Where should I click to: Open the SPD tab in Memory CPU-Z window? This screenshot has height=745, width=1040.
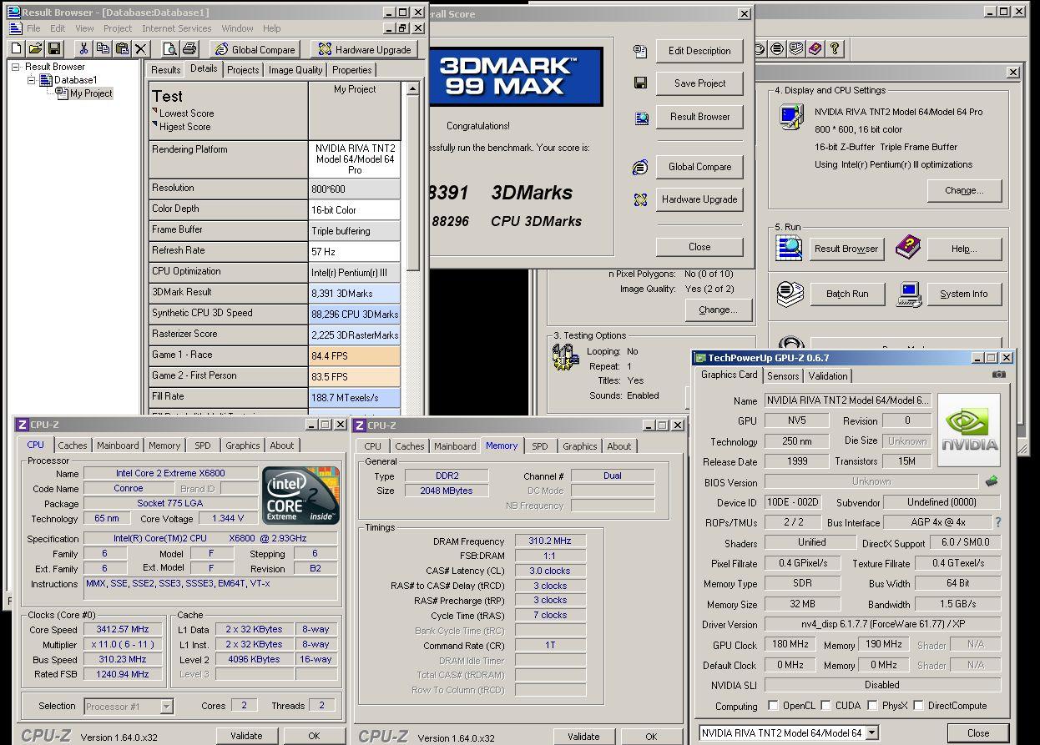540,446
